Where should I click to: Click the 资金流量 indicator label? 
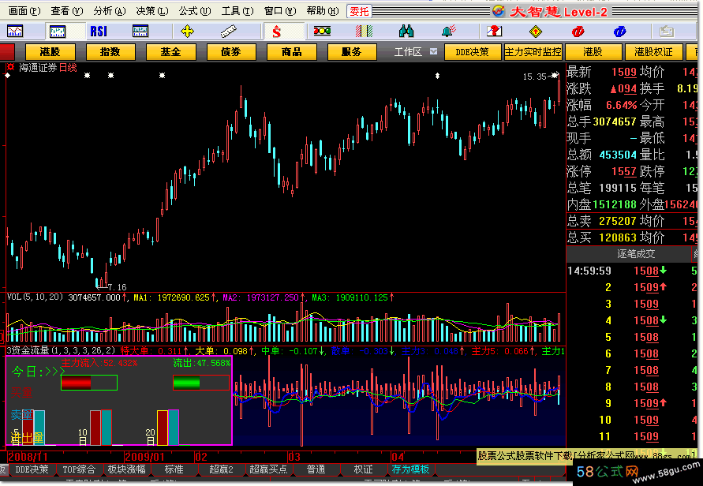61,350
